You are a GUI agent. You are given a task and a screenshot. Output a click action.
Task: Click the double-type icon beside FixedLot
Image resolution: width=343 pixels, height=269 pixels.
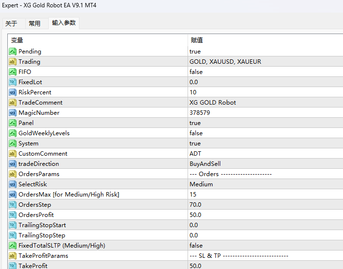[x=13, y=82]
